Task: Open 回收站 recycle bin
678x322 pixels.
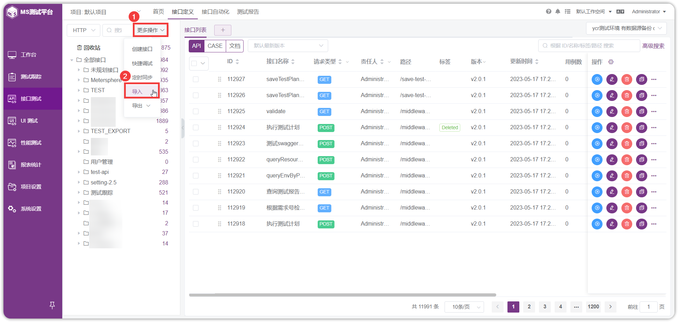Action: point(88,47)
